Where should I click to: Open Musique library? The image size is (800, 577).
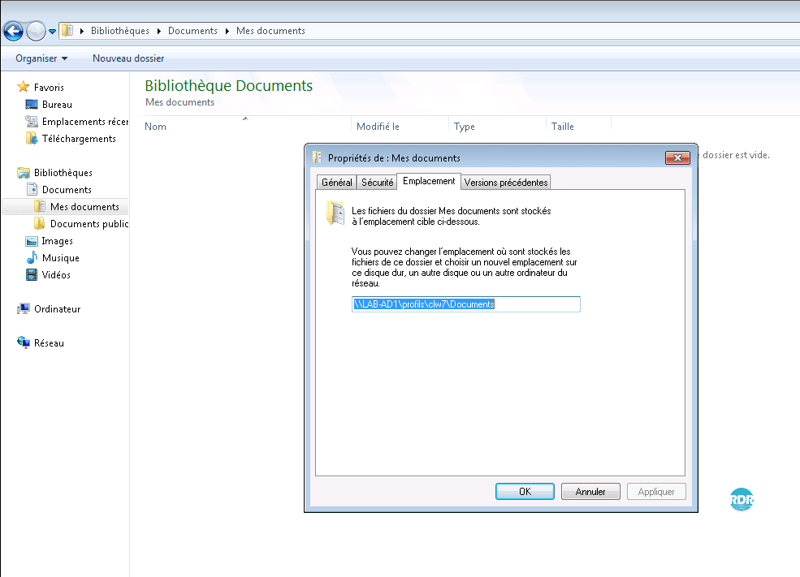[61, 258]
